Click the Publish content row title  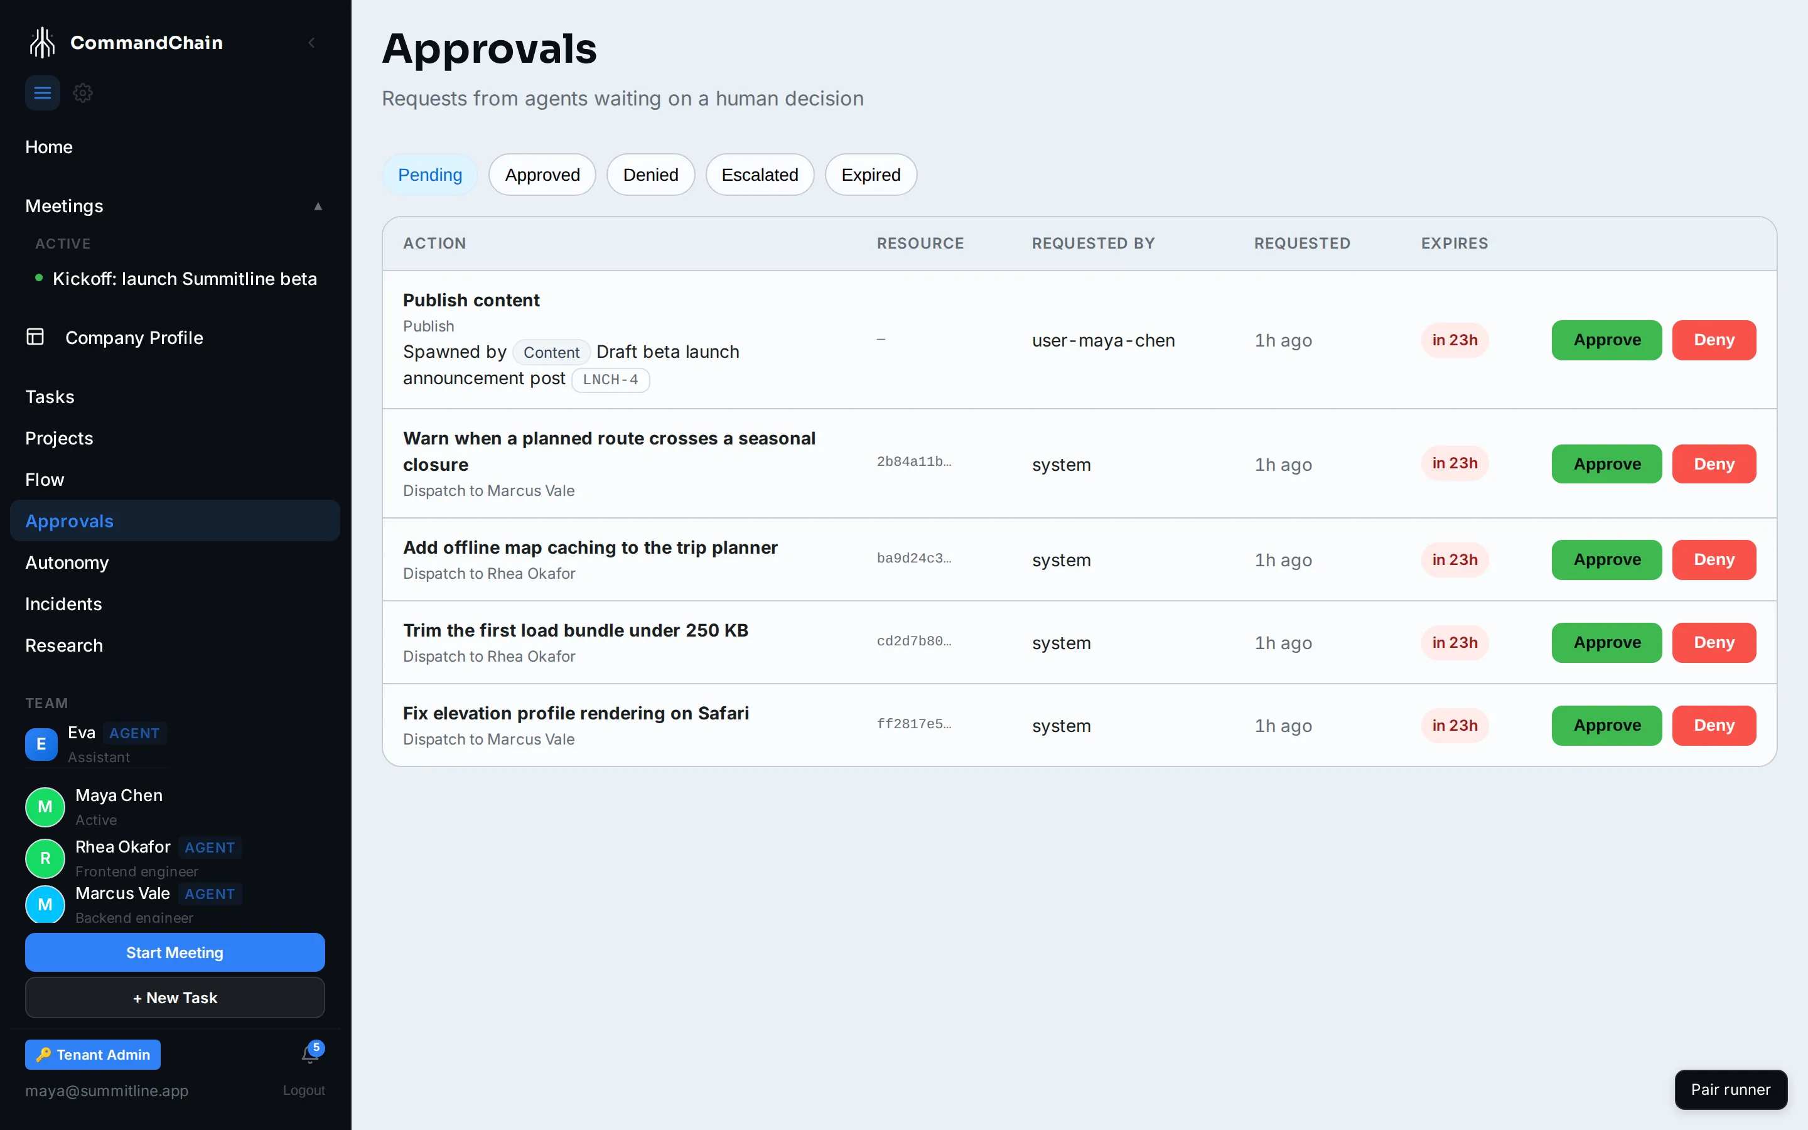471,301
